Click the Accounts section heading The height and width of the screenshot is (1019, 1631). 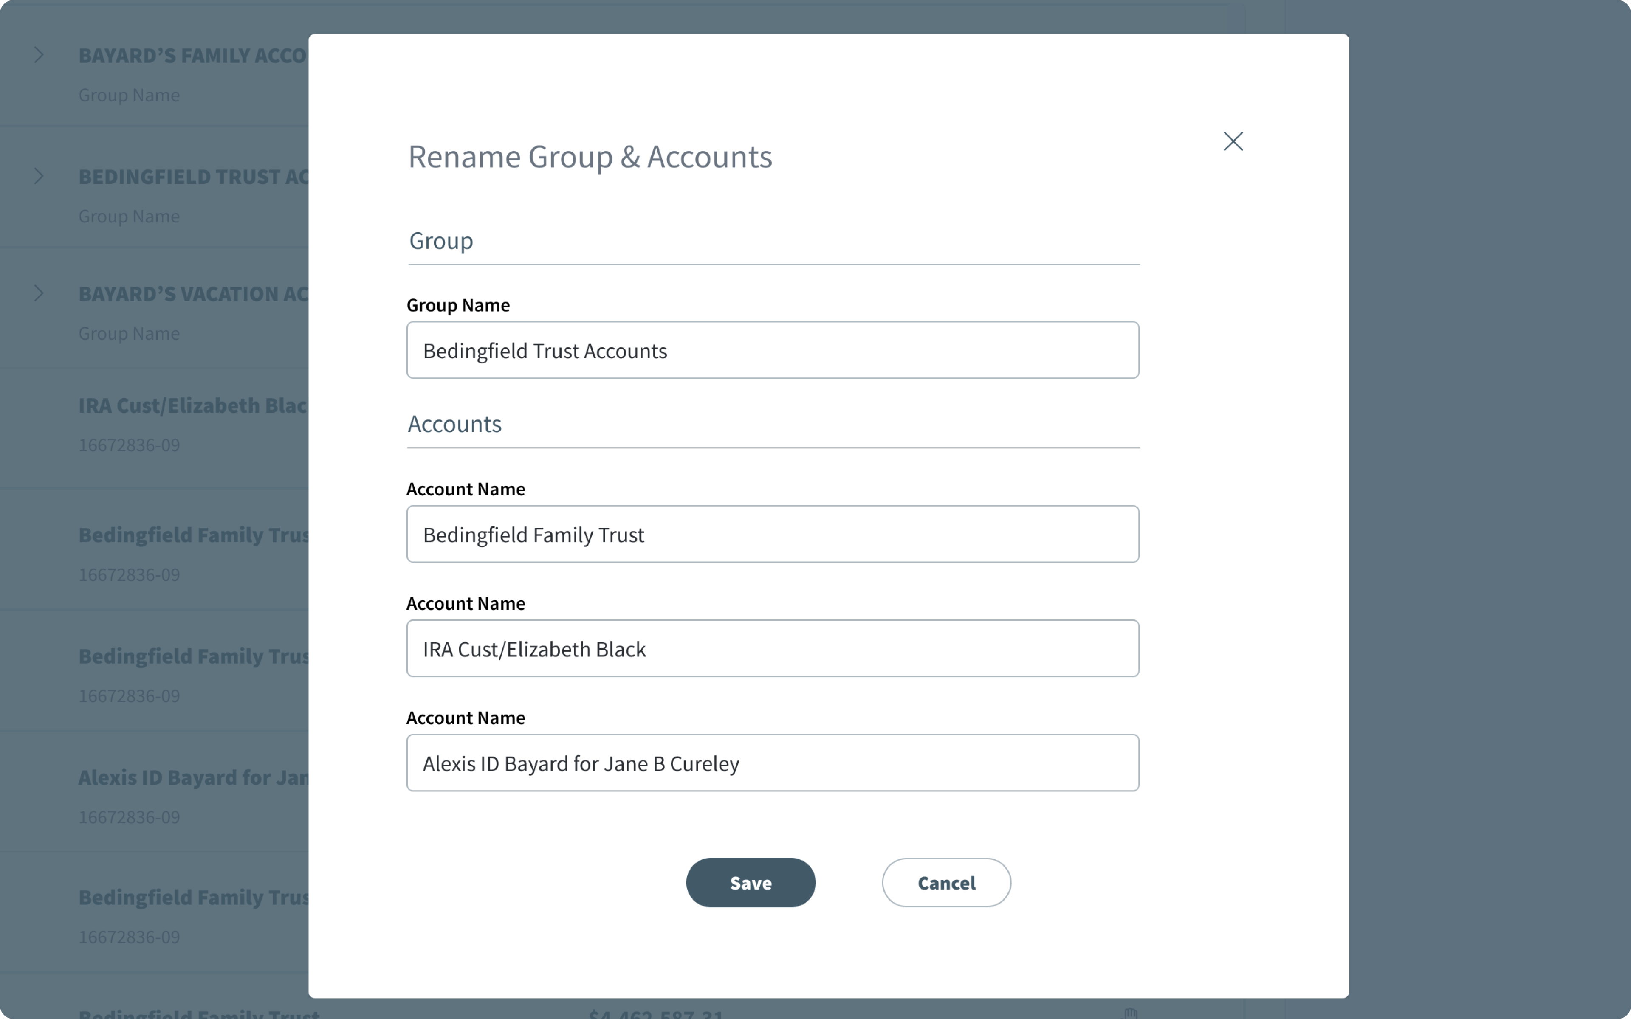tap(454, 424)
